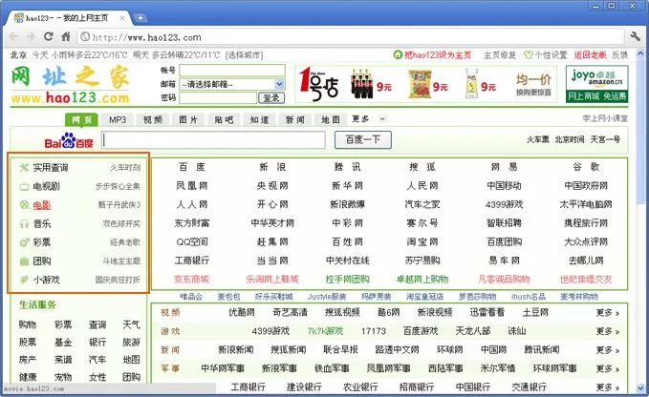Expand 更多 in the 军事 row
Screen dimensions: 649x397
pos(608,368)
